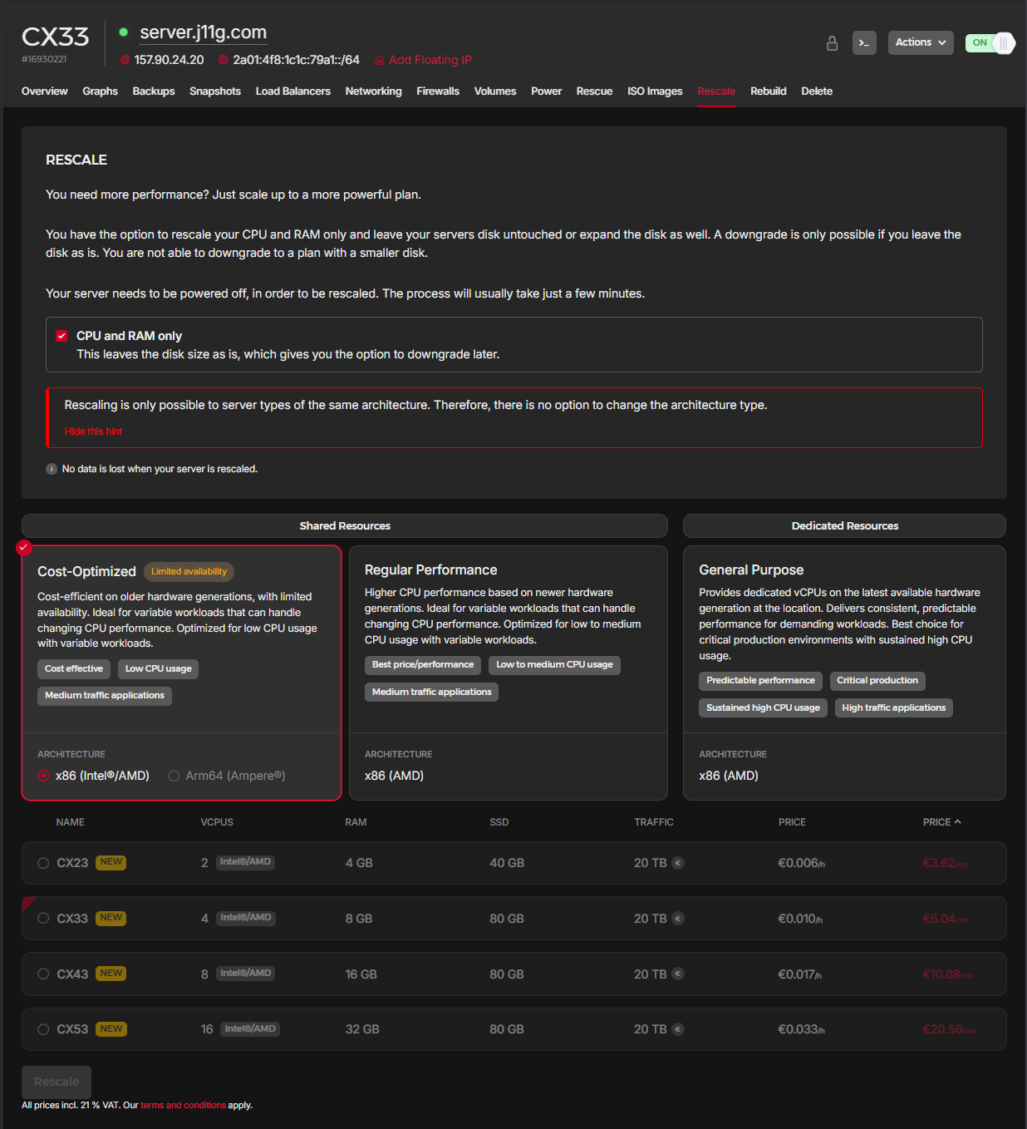The image size is (1027, 1129).
Task: Select the Arm64 (Ampere) architecture radio
Action: (174, 776)
